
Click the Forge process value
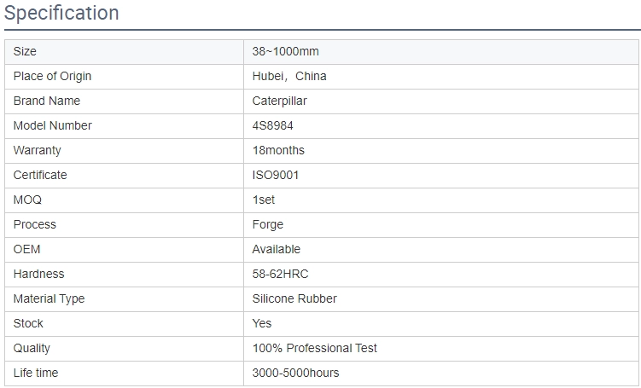tap(268, 224)
